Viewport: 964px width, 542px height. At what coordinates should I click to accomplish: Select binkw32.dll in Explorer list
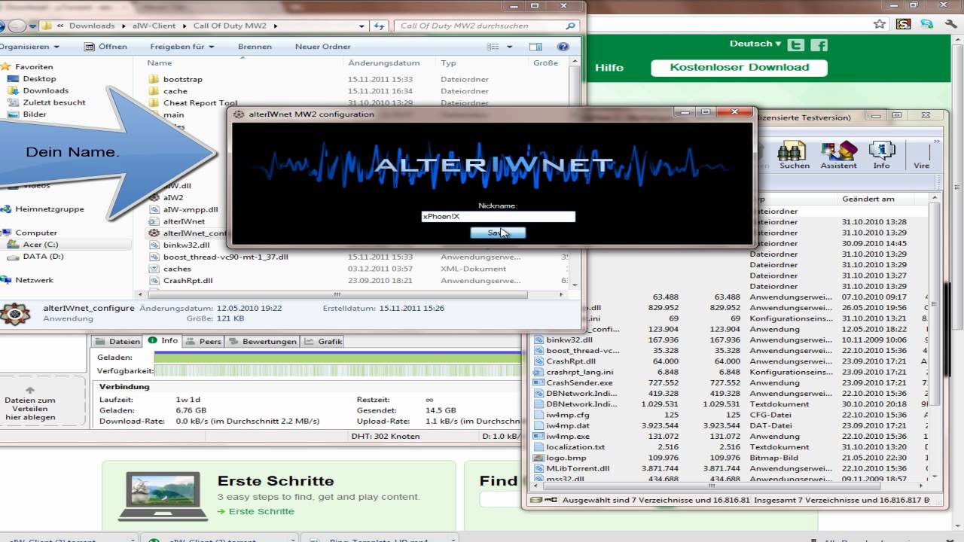click(x=185, y=245)
